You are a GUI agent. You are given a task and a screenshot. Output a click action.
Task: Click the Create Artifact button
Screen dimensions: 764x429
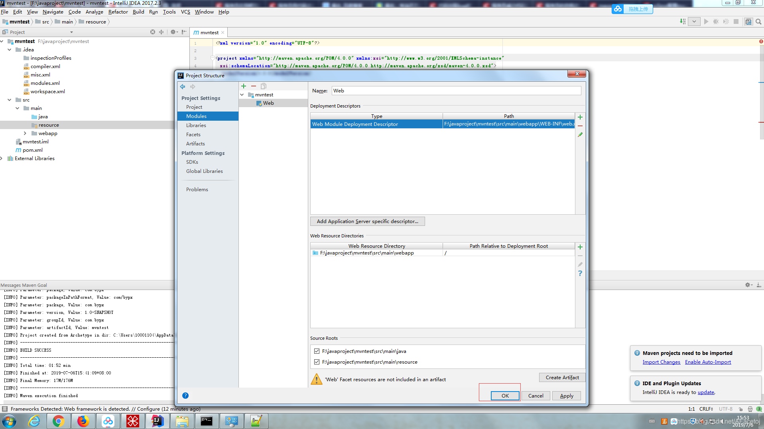pyautogui.click(x=562, y=377)
